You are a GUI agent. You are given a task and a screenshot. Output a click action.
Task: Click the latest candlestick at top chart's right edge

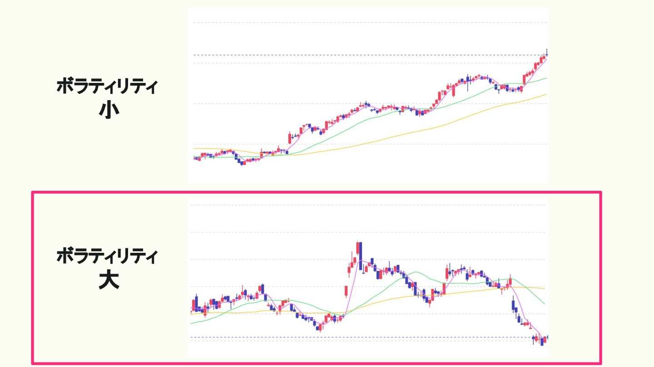[x=547, y=54]
